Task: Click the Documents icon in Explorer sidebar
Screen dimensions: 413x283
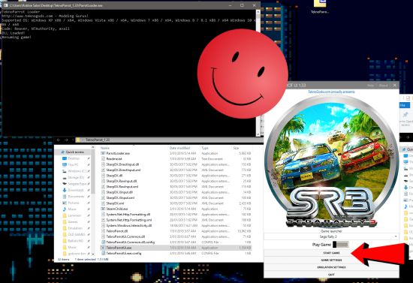Action: coord(65,197)
